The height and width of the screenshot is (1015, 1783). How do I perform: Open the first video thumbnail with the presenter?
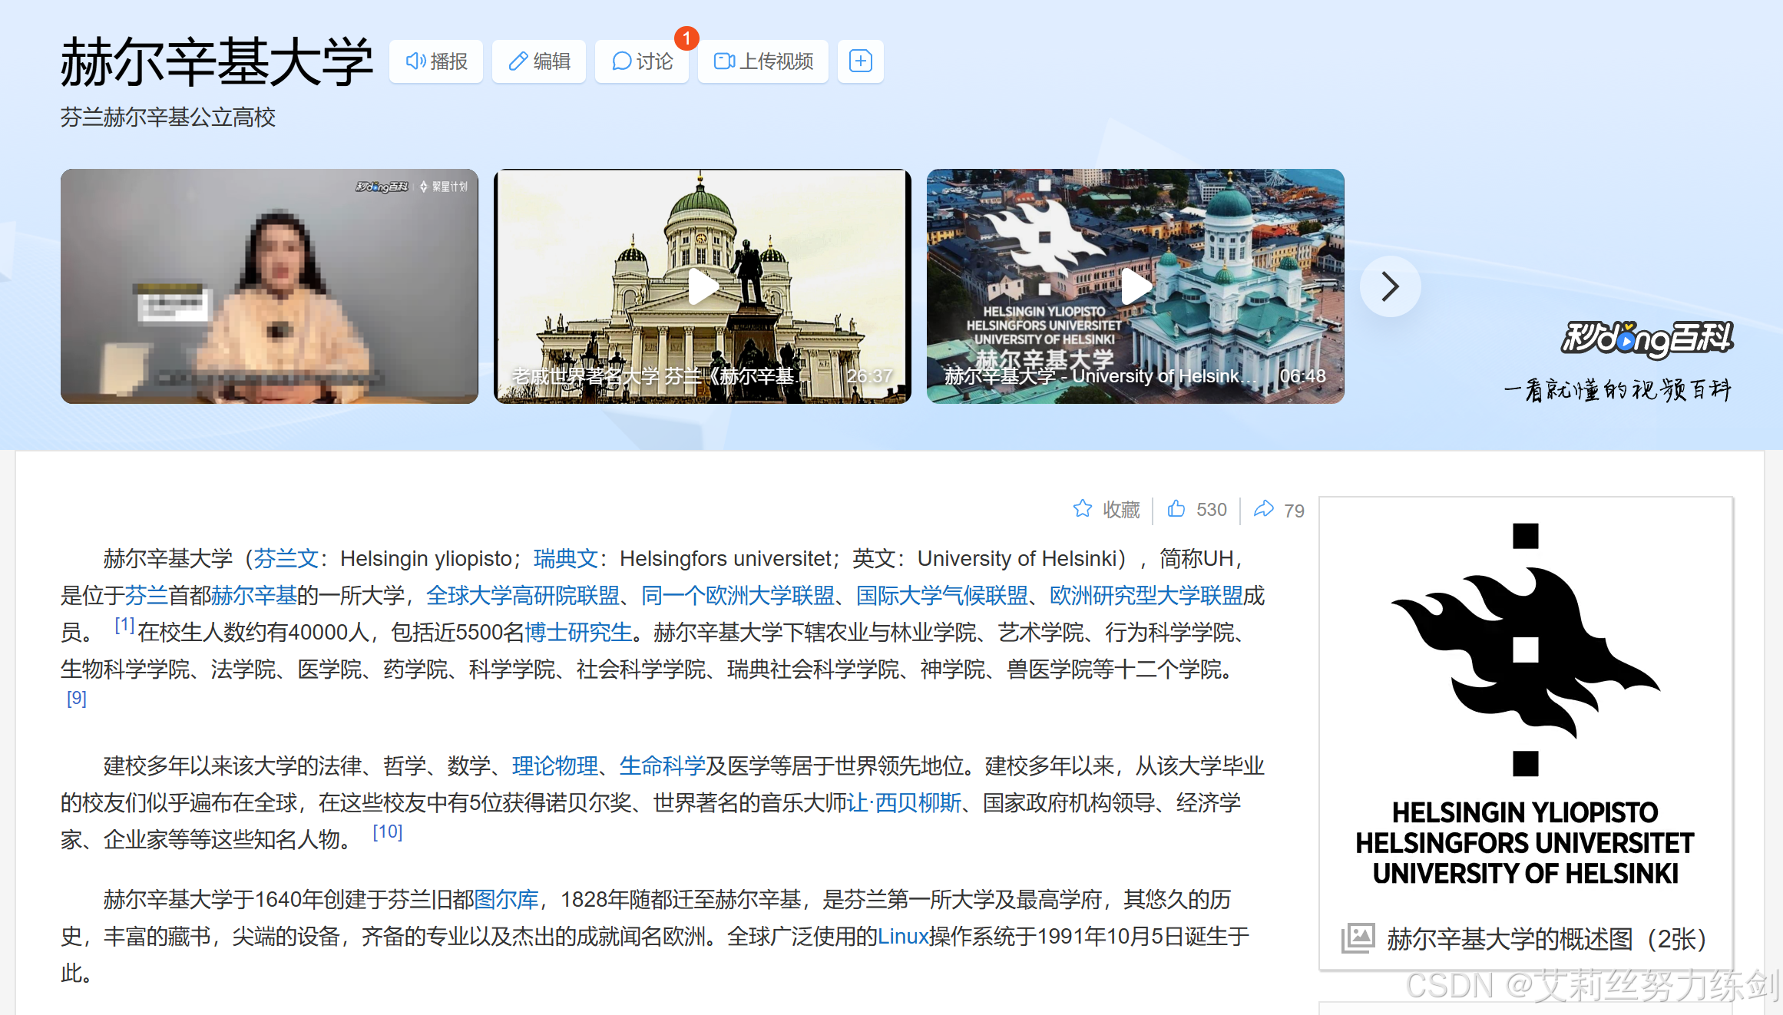(269, 287)
